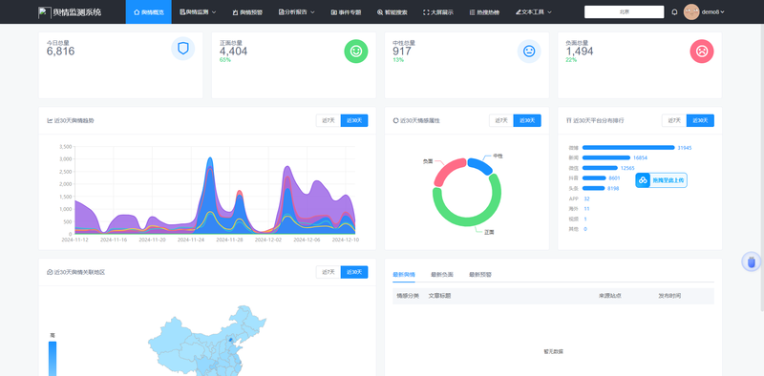
Task: Switch the platform ranking to 近7天
Action: pos(674,120)
